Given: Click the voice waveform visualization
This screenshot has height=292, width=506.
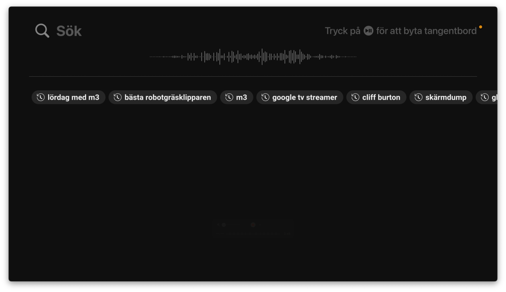Looking at the screenshot, I should tap(253, 56).
